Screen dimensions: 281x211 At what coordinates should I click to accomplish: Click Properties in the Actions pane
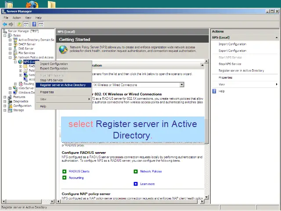tap(225, 77)
